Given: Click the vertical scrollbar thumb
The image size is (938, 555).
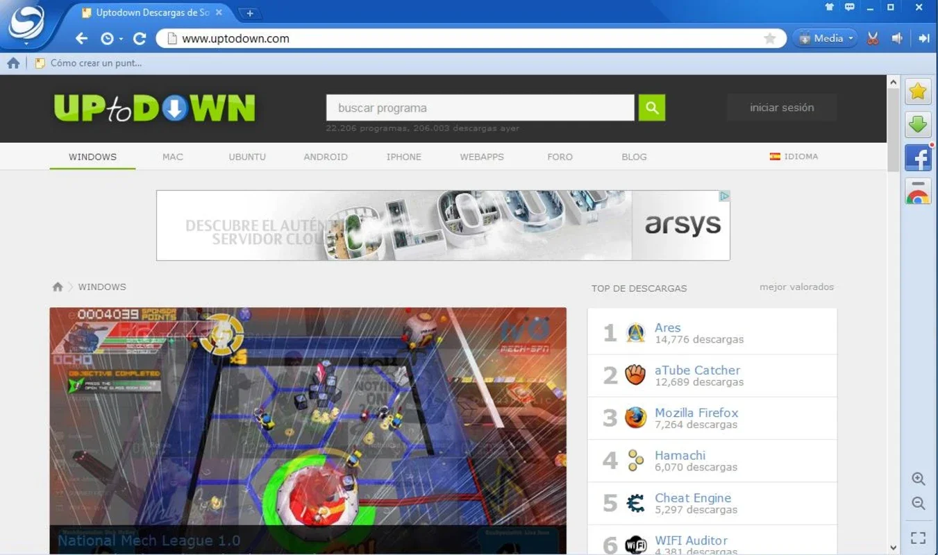Looking at the screenshot, I should click(894, 130).
